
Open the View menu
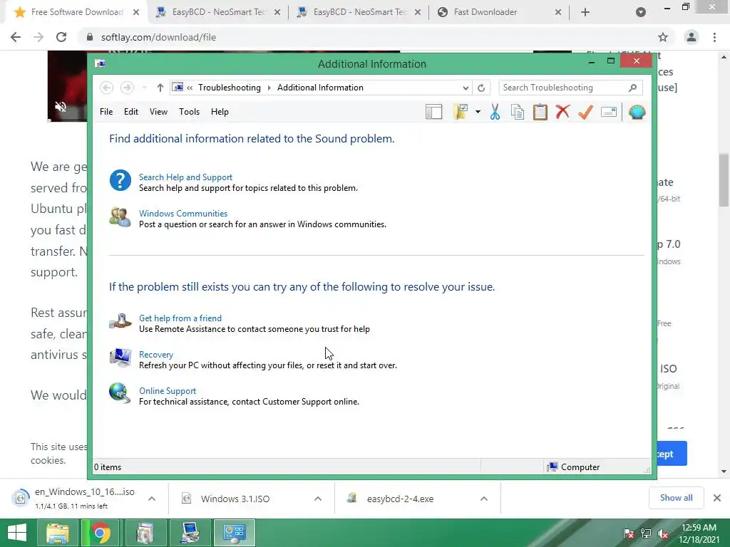158,112
